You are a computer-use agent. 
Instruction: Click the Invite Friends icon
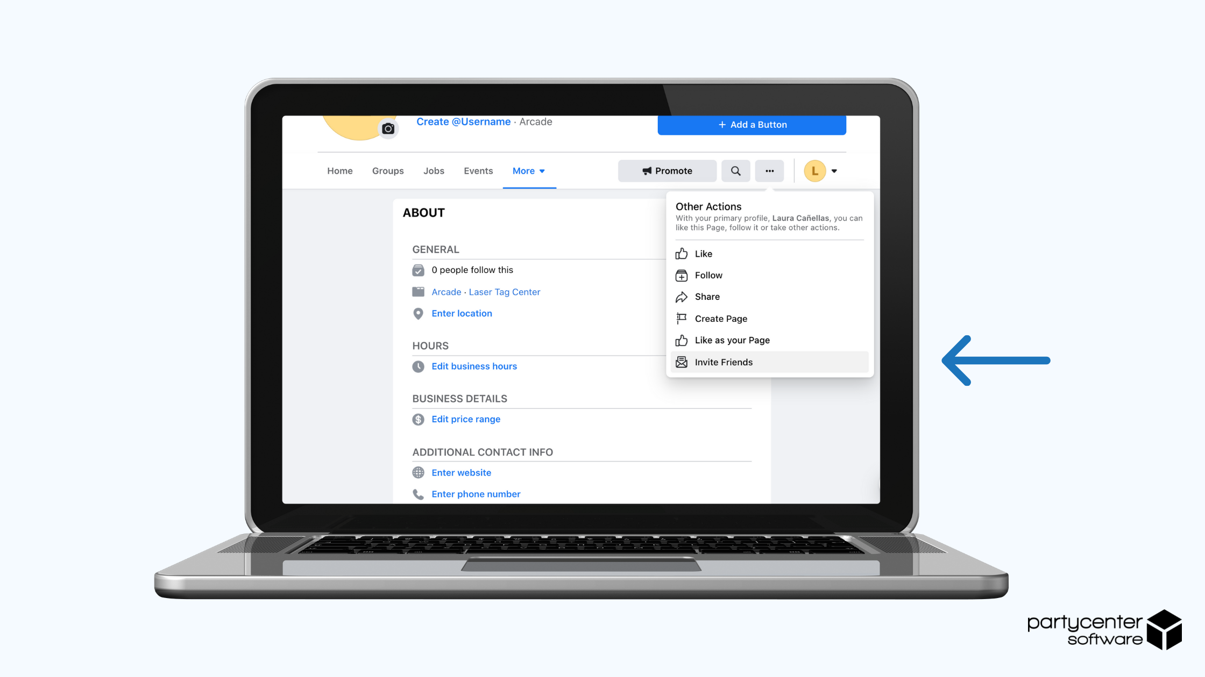click(x=681, y=361)
